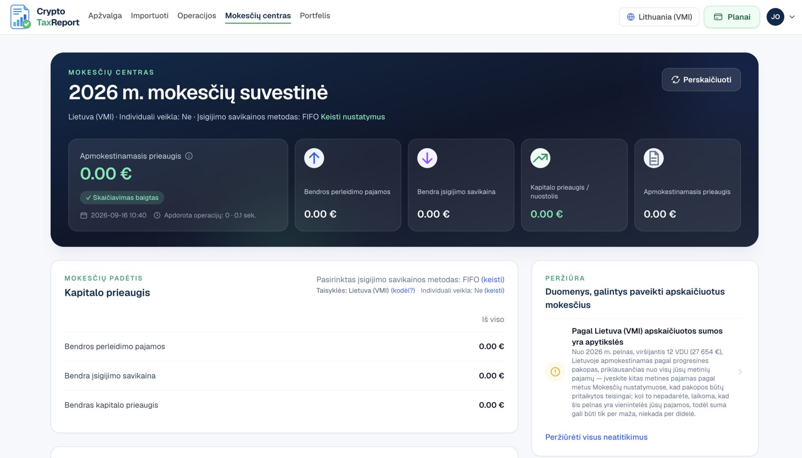Click the Bendros perleidimo pajamos table row label
The width and height of the screenshot is (802, 458).
point(115,347)
